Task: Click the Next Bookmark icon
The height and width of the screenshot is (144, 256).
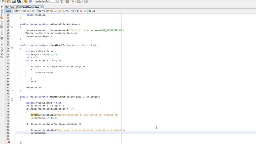Action: click(x=64, y=11)
